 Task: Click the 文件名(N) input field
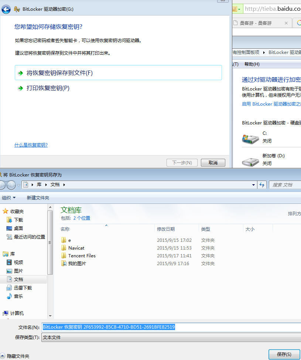(171, 327)
